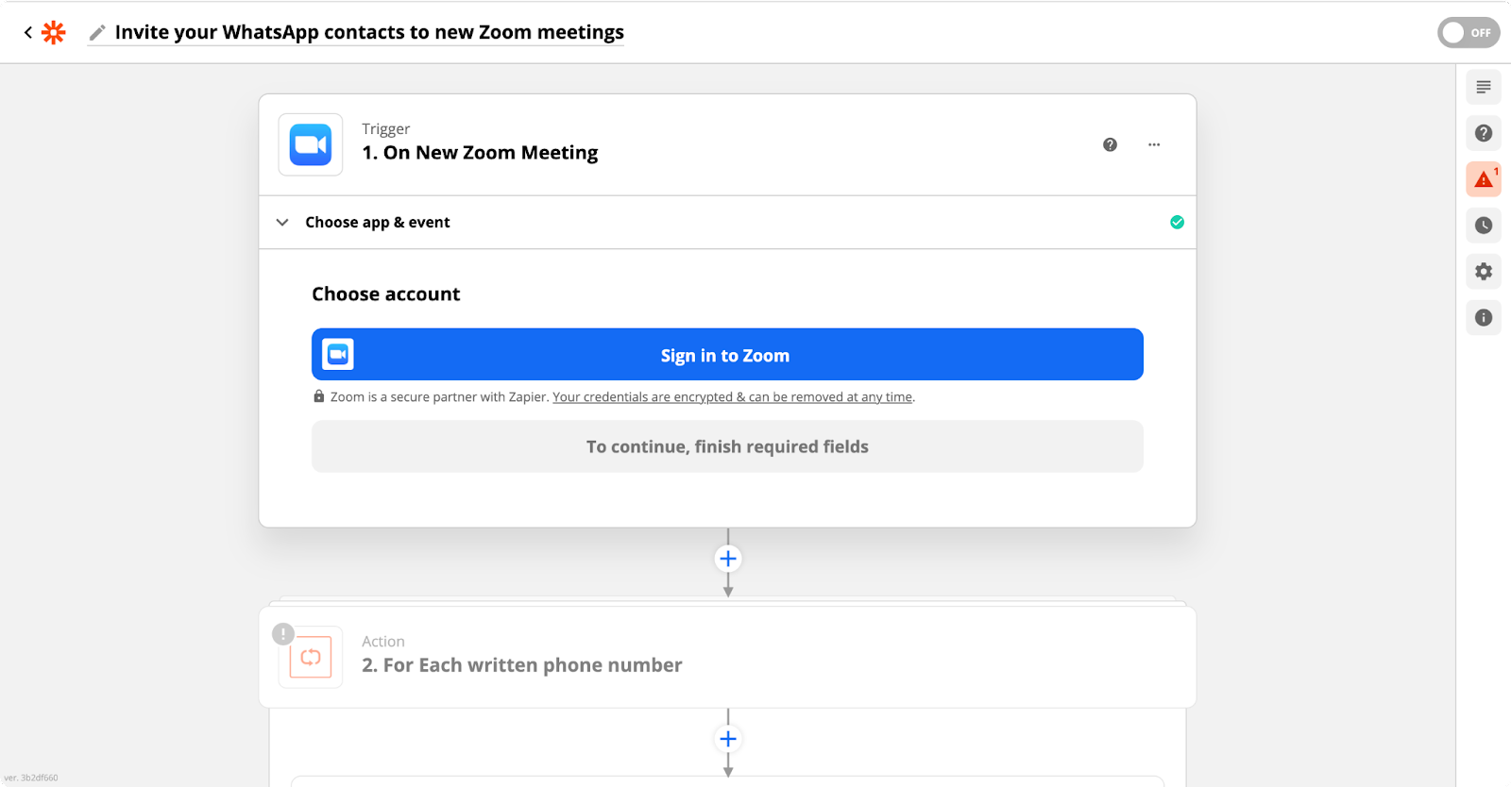The height and width of the screenshot is (787, 1511).
Task: Open the encrypted credentials info link
Action: (x=733, y=397)
